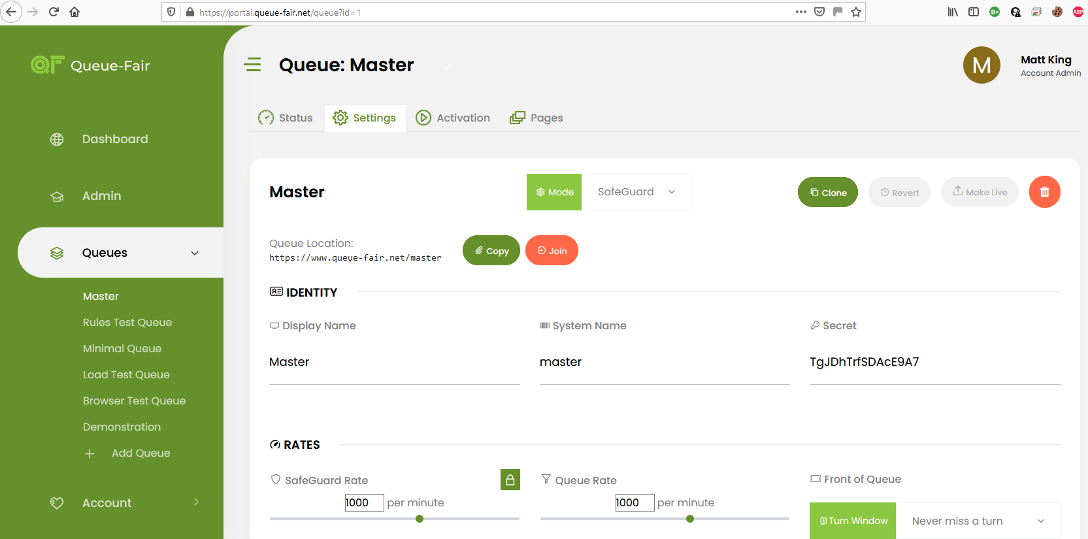The width and height of the screenshot is (1088, 539).
Task: Expand the Account sidebar section
Action: point(196,502)
